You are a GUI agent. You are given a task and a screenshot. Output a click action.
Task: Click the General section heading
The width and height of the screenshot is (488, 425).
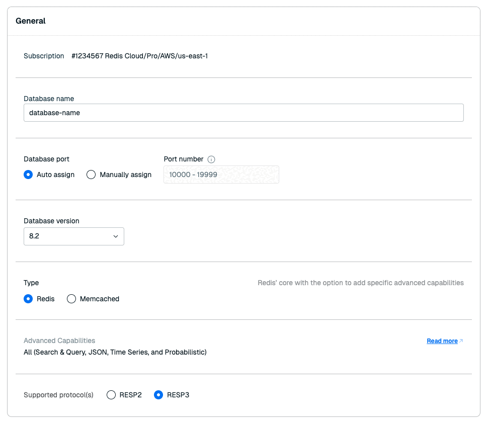click(31, 21)
